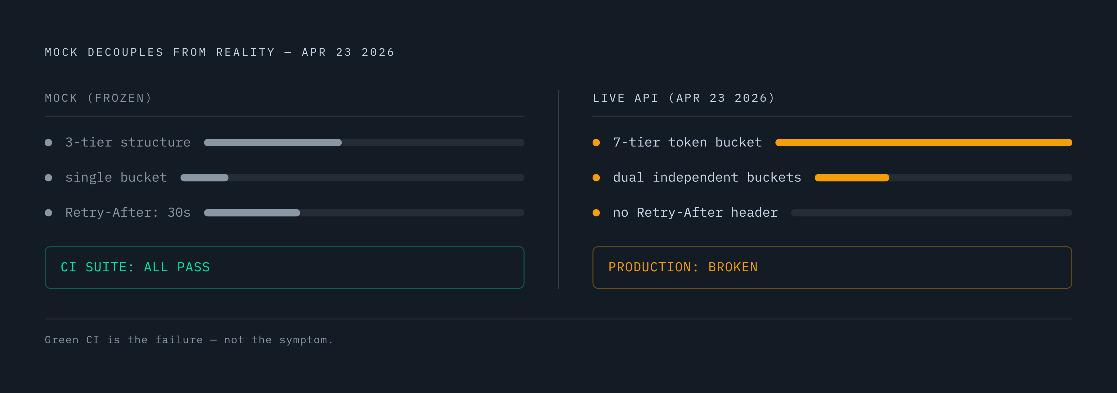Click the 'single bucket' label
The width and height of the screenshot is (1117, 393).
[116, 178]
